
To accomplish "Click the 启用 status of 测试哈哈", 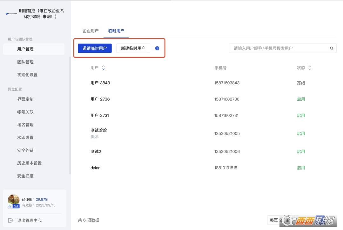I will click(301, 134).
